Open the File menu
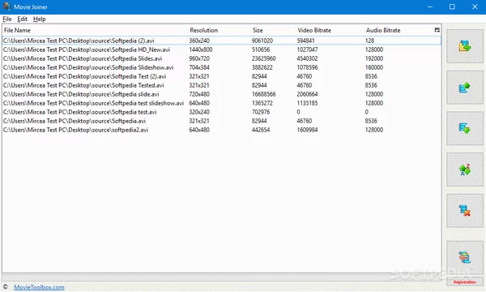The height and width of the screenshot is (292, 486). pos(6,19)
